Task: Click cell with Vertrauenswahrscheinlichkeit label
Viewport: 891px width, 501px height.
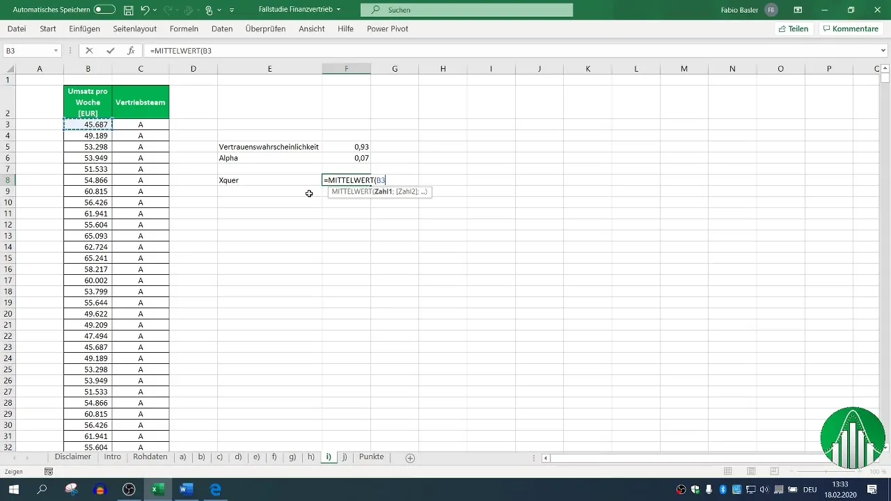Action: (269, 147)
